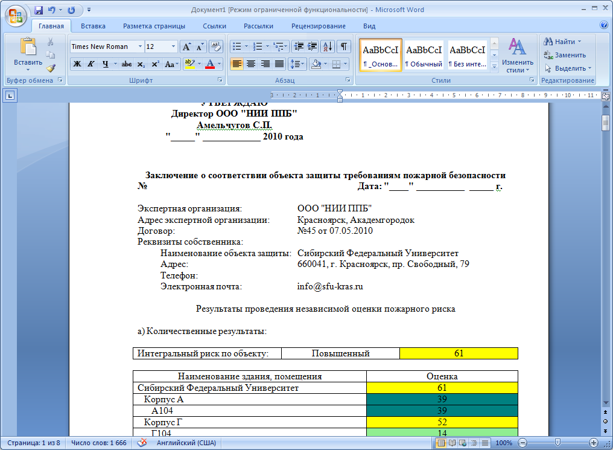The image size is (613, 450).
Task: Open the font name dropdown Times New Roman
Action: tap(140, 47)
